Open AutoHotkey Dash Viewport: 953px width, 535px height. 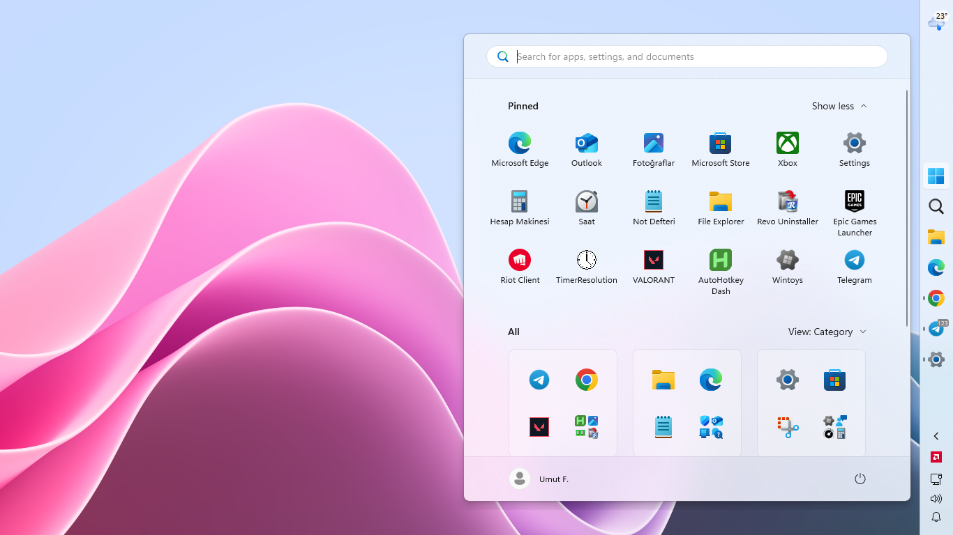[x=721, y=272]
